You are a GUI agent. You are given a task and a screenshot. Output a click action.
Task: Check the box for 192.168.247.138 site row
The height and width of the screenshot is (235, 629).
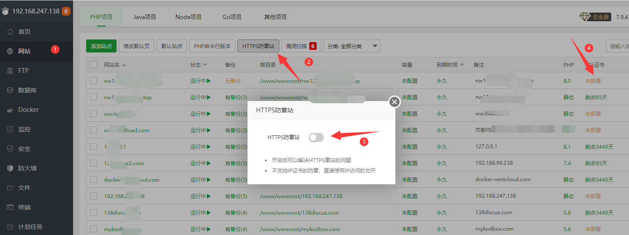94,196
